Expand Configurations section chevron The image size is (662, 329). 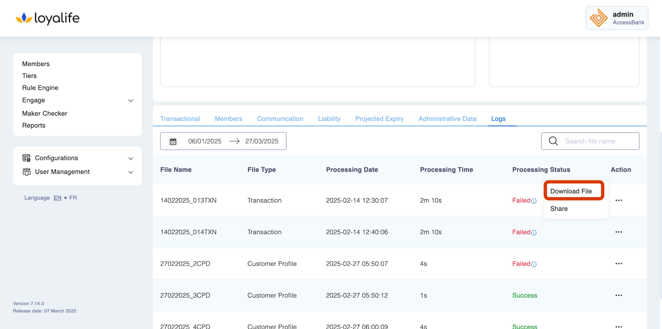pyautogui.click(x=131, y=159)
